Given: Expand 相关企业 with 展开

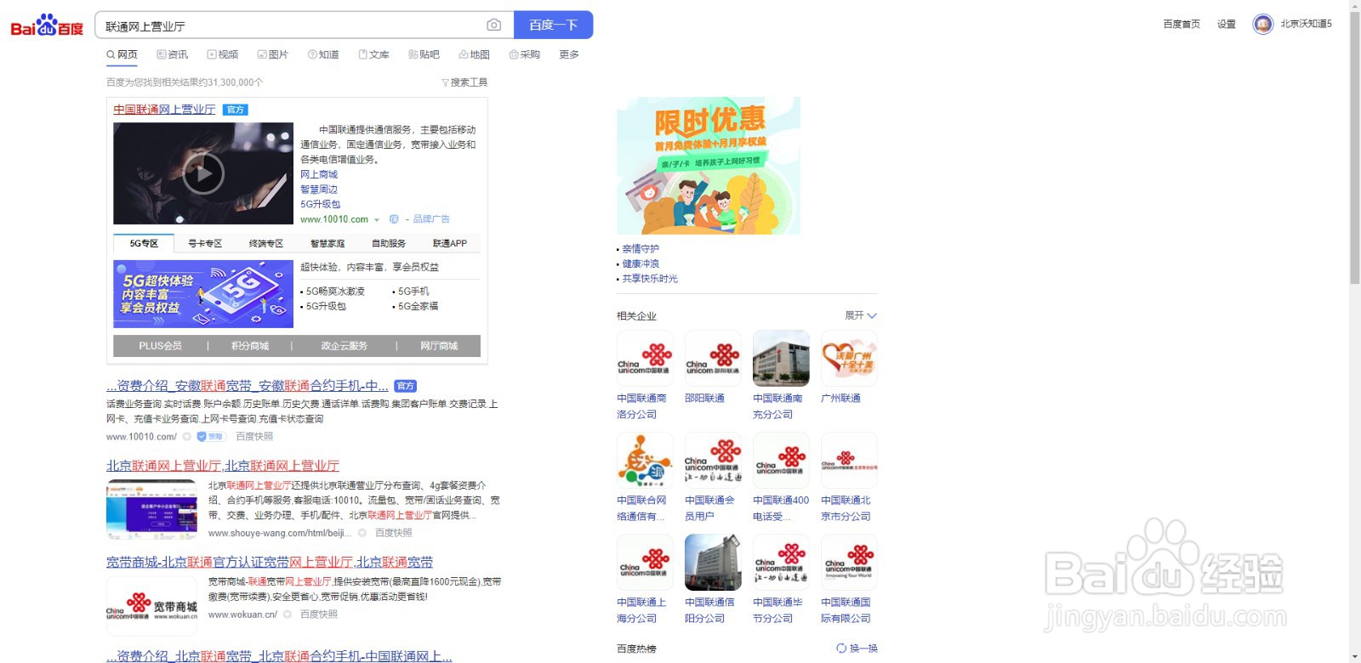Looking at the screenshot, I should 860,315.
